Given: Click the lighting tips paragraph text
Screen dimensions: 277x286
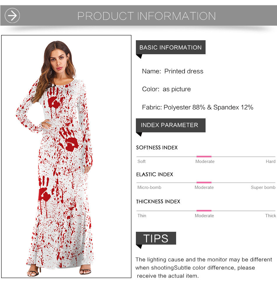Looking at the screenshot, I should pyautogui.click(x=204, y=268).
